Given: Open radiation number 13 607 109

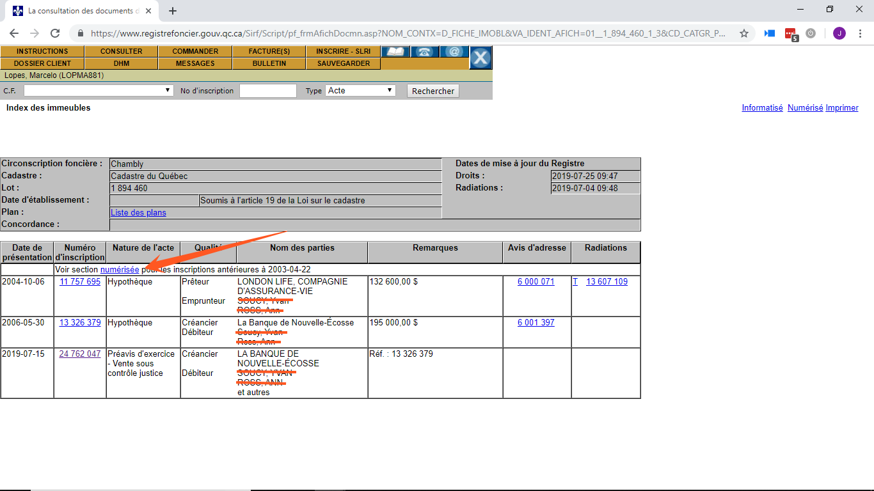Looking at the screenshot, I should click(607, 282).
